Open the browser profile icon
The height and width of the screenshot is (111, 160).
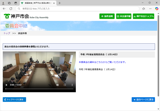click(3, 3)
